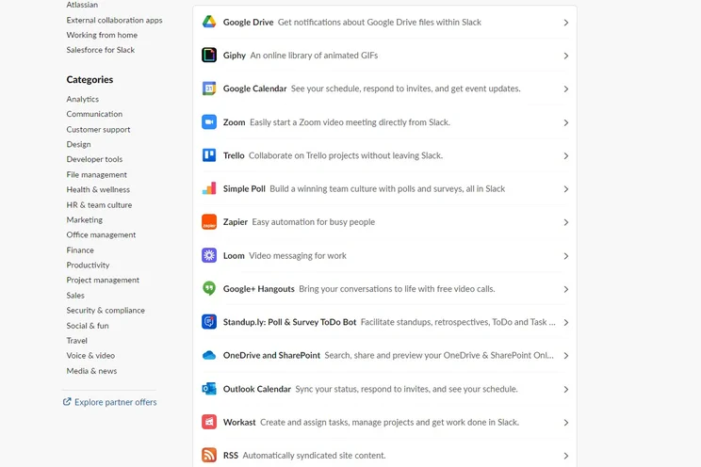Image resolution: width=701 pixels, height=467 pixels.
Task: Open the Marketing category
Action: [85, 220]
